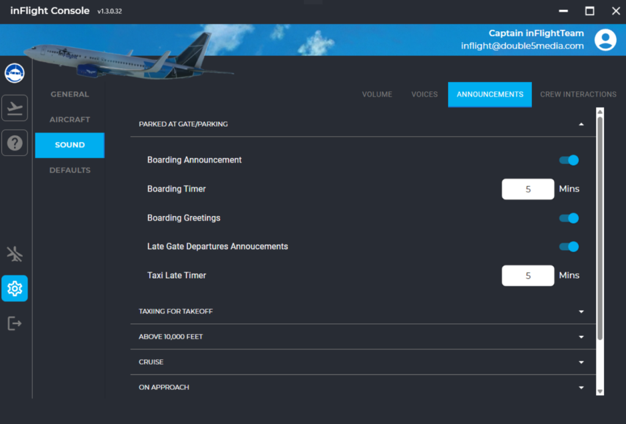Screen dimensions: 626x424
Task: Click the v1.3.0.32 version text
Action: (110, 12)
